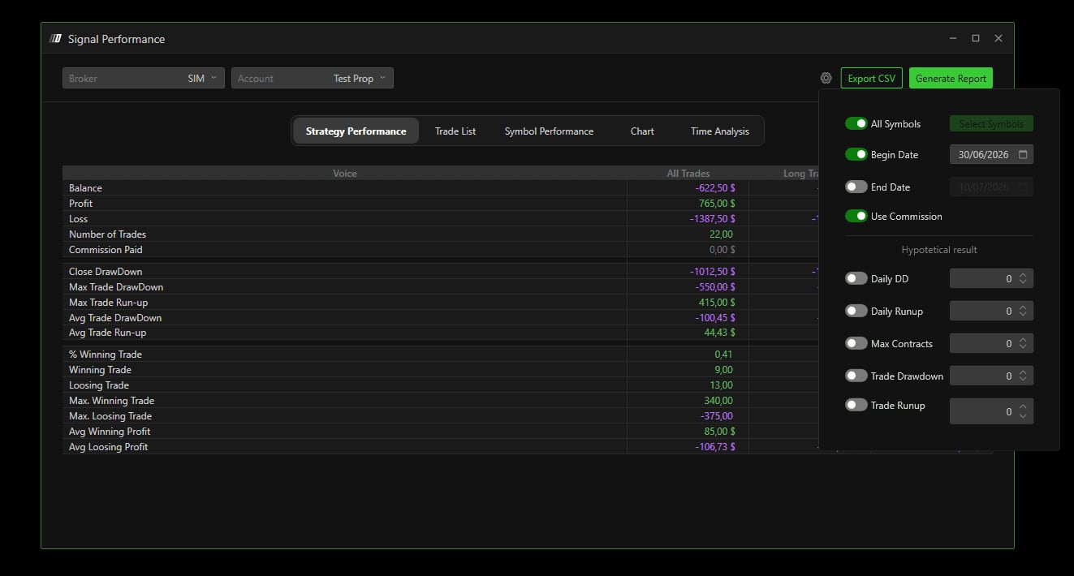Click the Profit value 765,00 $
The height and width of the screenshot is (576, 1074).
[717, 204]
